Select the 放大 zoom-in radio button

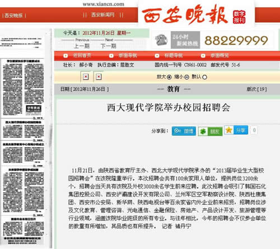[x=169, y=77]
